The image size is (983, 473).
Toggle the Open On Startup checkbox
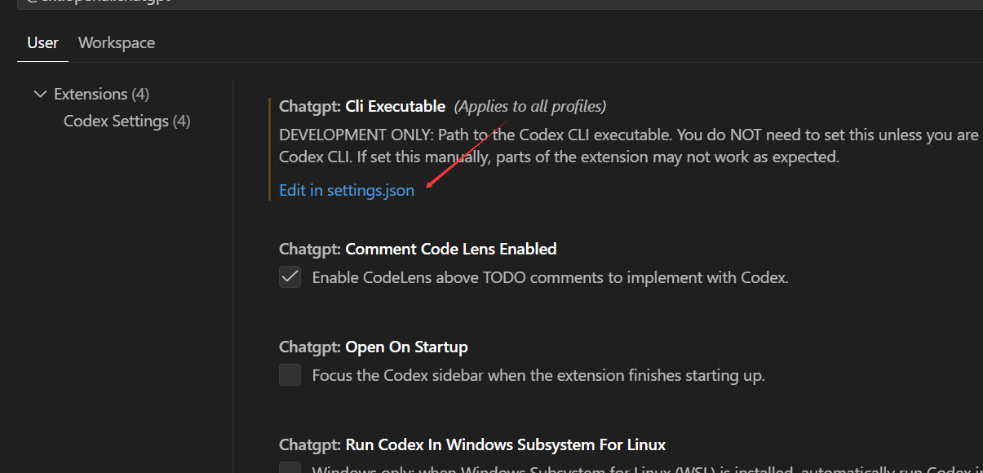[x=290, y=375]
